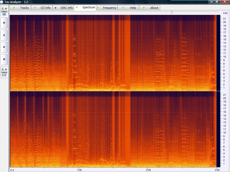The image size is (230, 172).
Task: Minimize the Tau Analyzer window
Action: pos(212,2)
